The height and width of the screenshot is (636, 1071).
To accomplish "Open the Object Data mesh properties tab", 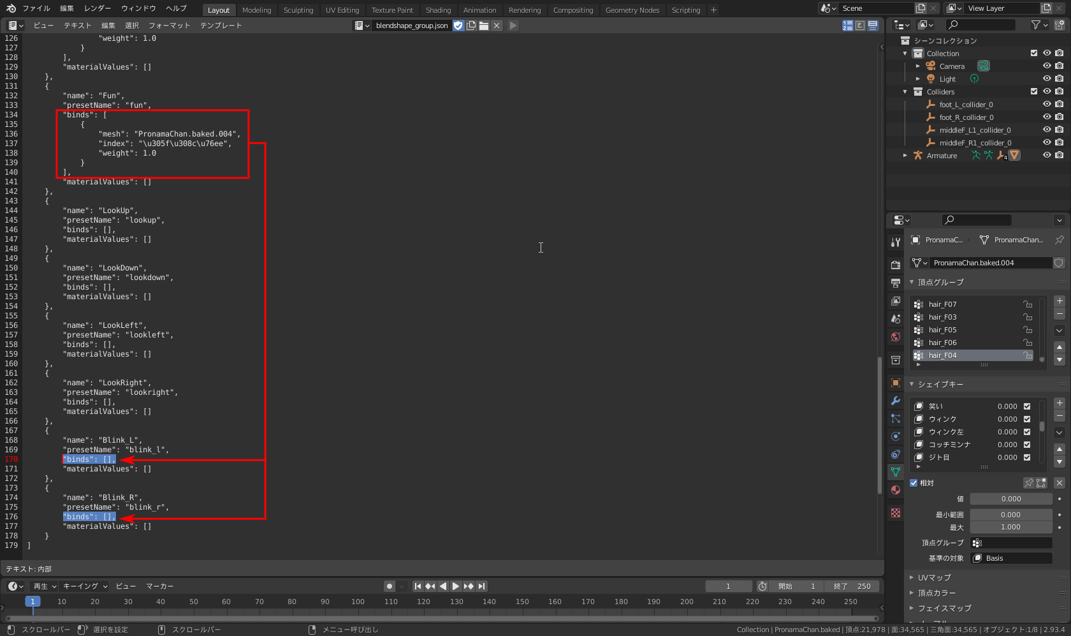I will 896,472.
